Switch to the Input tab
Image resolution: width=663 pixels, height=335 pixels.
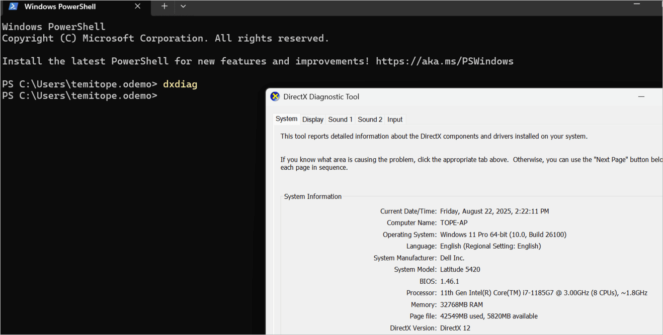point(395,120)
